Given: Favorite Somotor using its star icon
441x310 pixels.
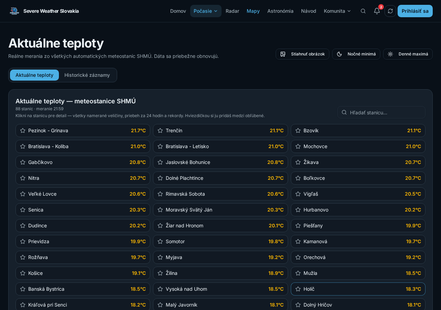Looking at the screenshot, I should pyautogui.click(x=160, y=241).
